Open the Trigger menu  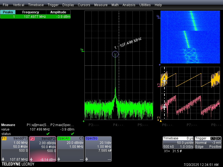coord(53,5)
